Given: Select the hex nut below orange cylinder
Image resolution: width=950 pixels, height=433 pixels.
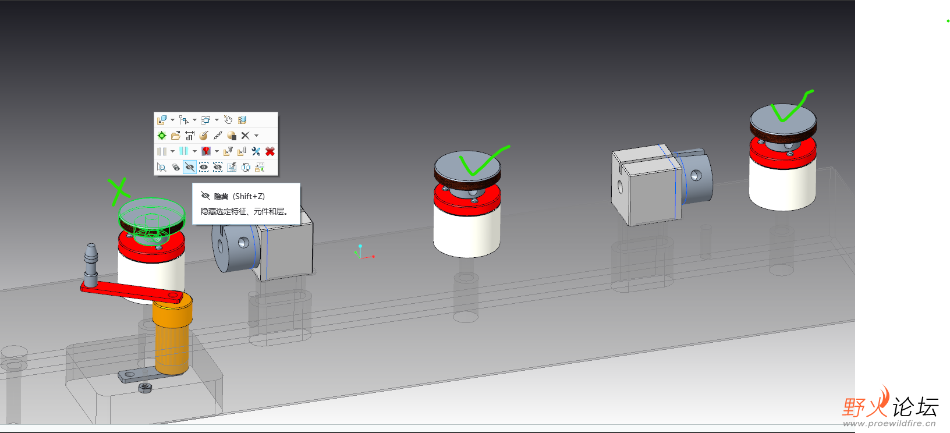Looking at the screenshot, I should [x=145, y=388].
